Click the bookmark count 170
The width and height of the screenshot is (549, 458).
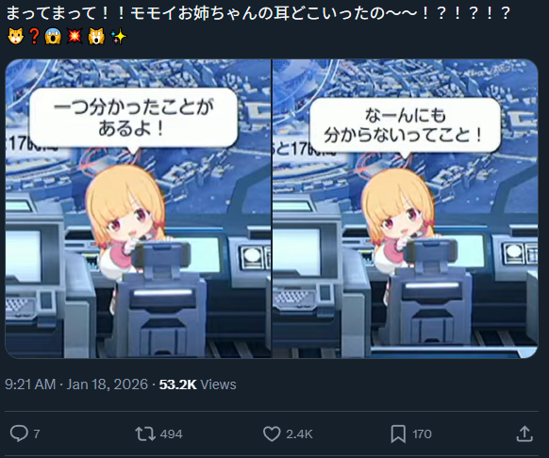422,434
